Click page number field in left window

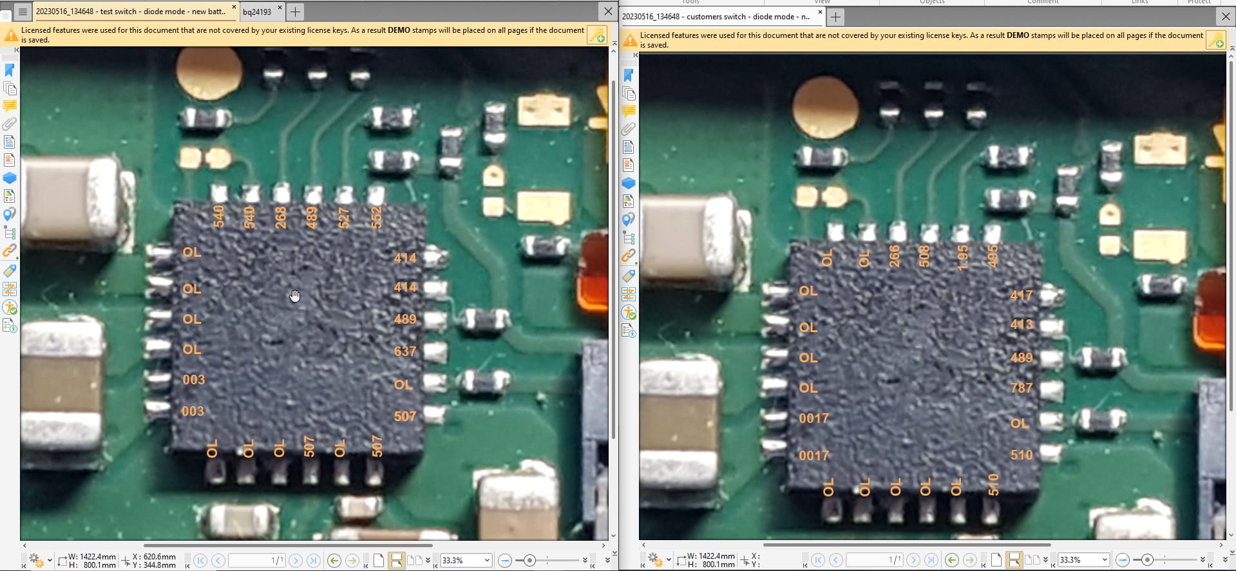pos(256,561)
